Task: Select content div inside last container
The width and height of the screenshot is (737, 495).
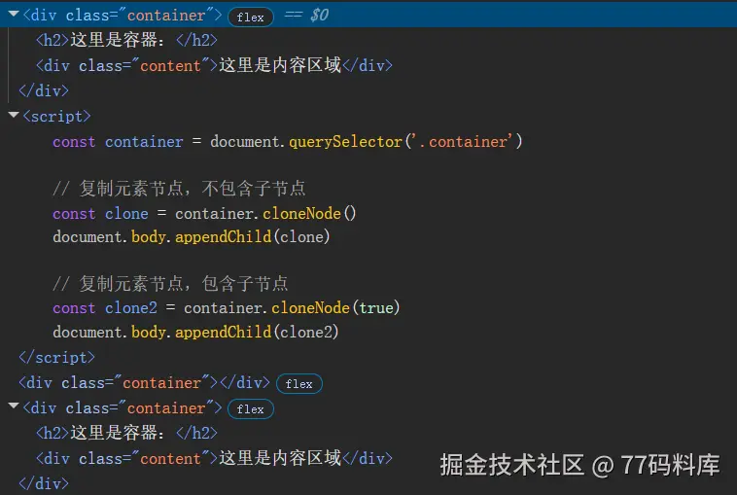Action: click(x=214, y=458)
